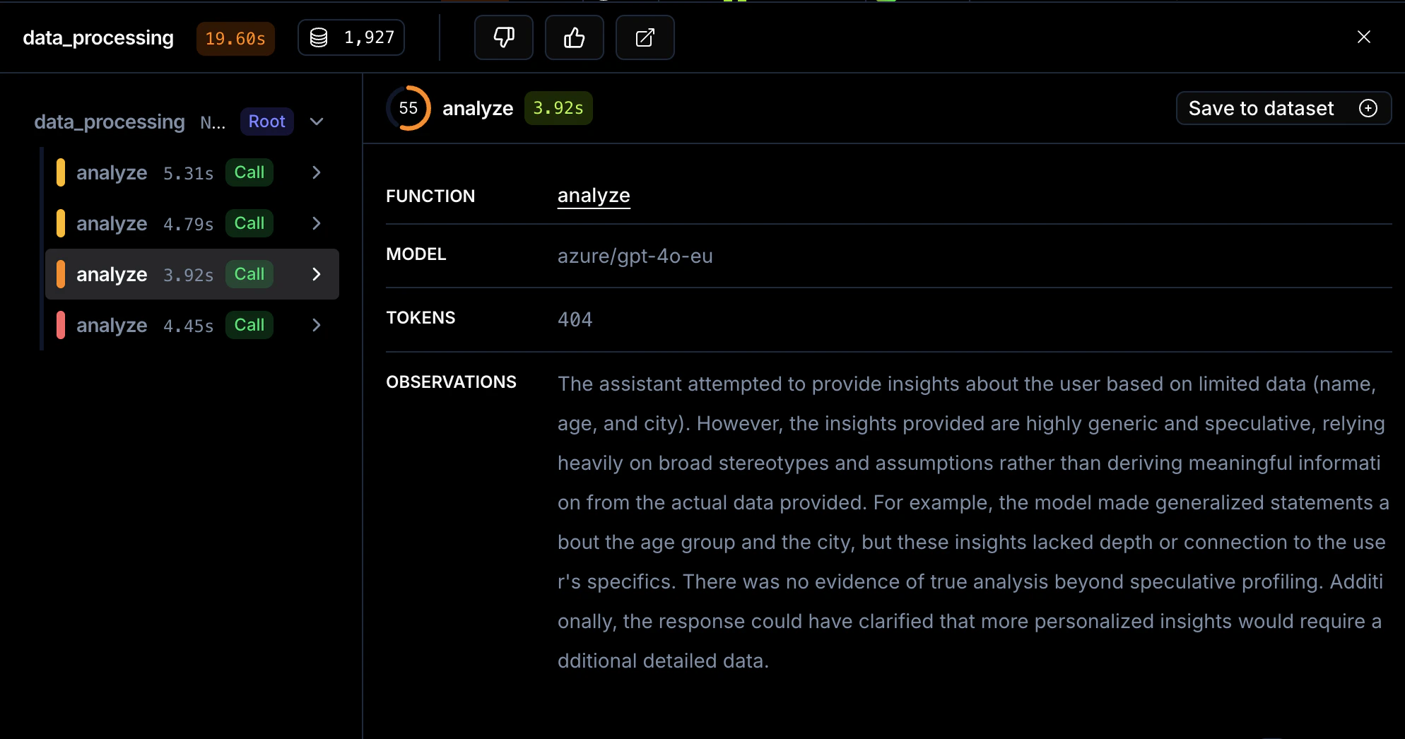Viewport: 1405px width, 739px height.
Task: Close the trace detail panel
Action: (x=1363, y=37)
